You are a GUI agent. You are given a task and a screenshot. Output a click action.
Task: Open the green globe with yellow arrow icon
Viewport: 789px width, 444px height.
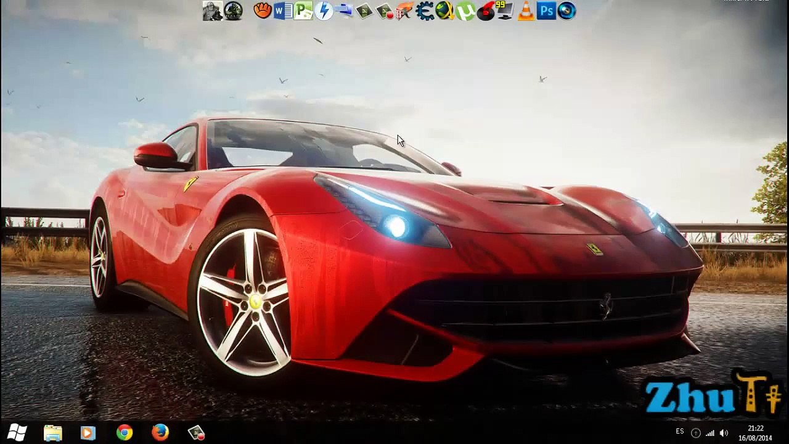(x=445, y=10)
